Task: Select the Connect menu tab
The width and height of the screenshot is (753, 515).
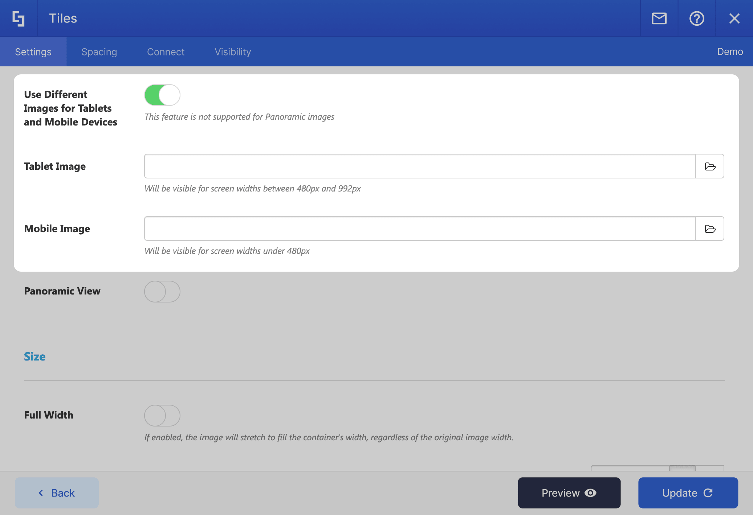Action: [166, 51]
